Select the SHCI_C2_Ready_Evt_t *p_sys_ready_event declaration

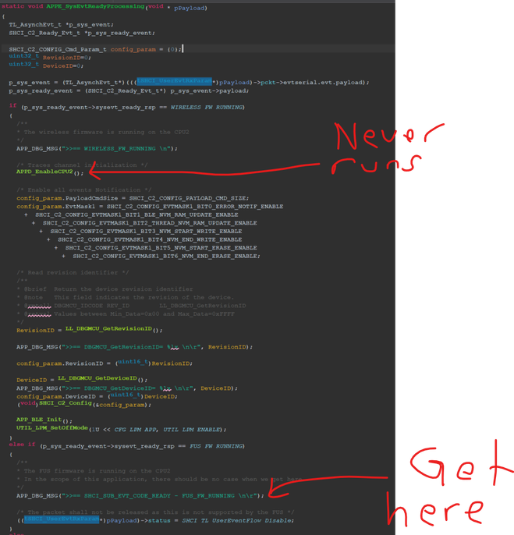point(82,33)
